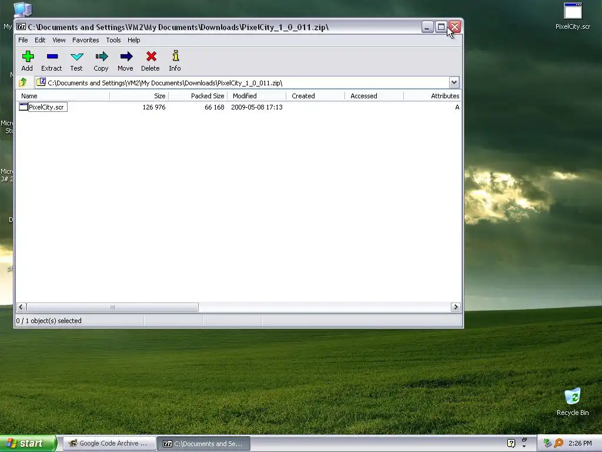
Task: Open the Favorites menu
Action: click(x=86, y=40)
